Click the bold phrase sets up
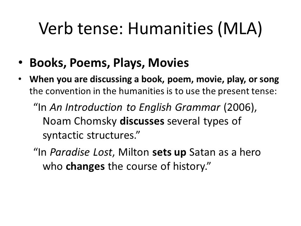This screenshot has height=226, width=301. [x=169, y=153]
